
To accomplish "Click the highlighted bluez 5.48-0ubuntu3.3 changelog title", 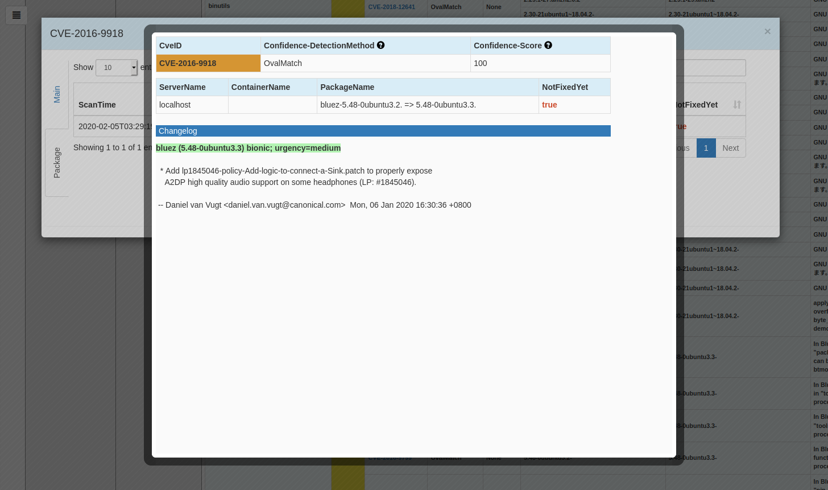I will 249,148.
